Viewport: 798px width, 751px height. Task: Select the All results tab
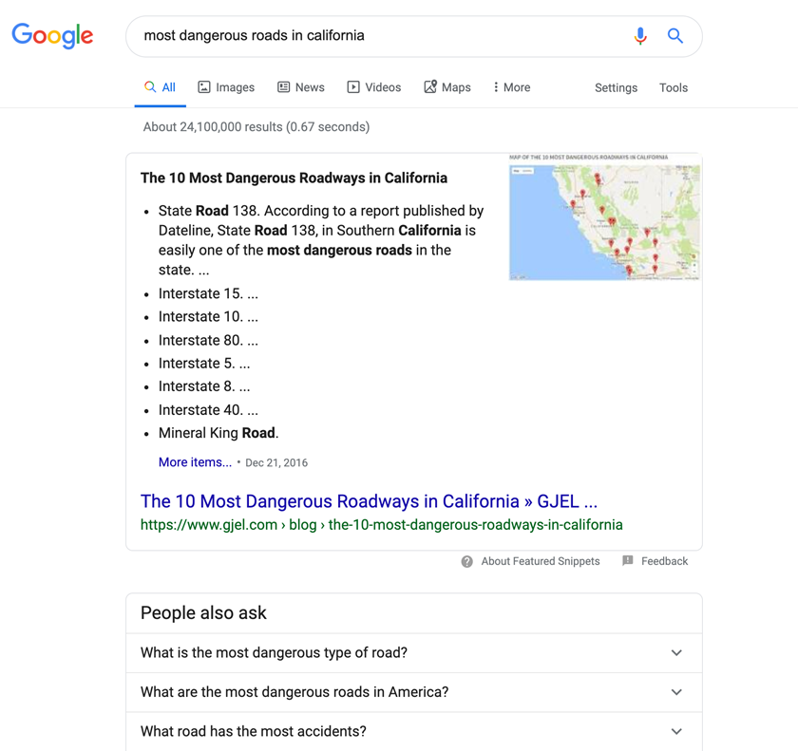click(160, 87)
